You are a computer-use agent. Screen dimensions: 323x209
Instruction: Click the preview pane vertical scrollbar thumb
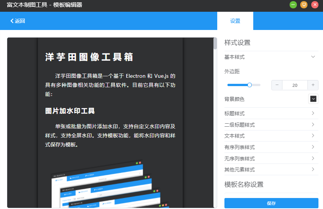coord(215,44)
